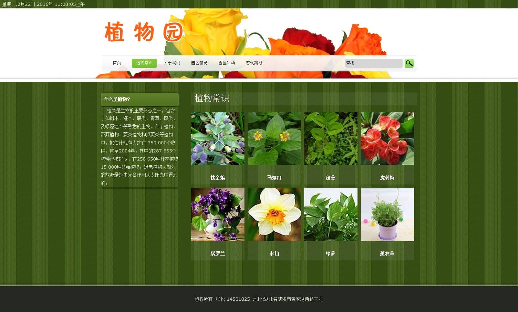The image size is (518, 312).
Task: Click the 马缨丹 flower thumbnail
Action: (274, 138)
